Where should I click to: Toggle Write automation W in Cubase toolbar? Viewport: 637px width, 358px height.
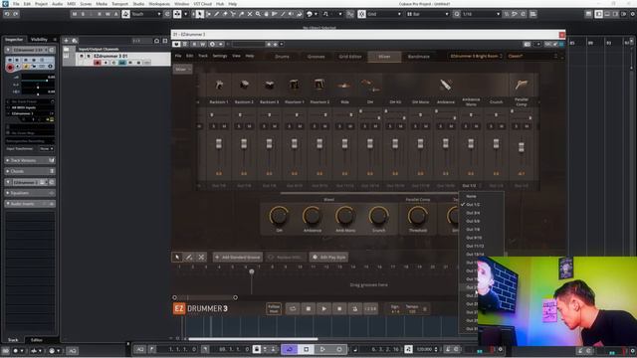107,14
